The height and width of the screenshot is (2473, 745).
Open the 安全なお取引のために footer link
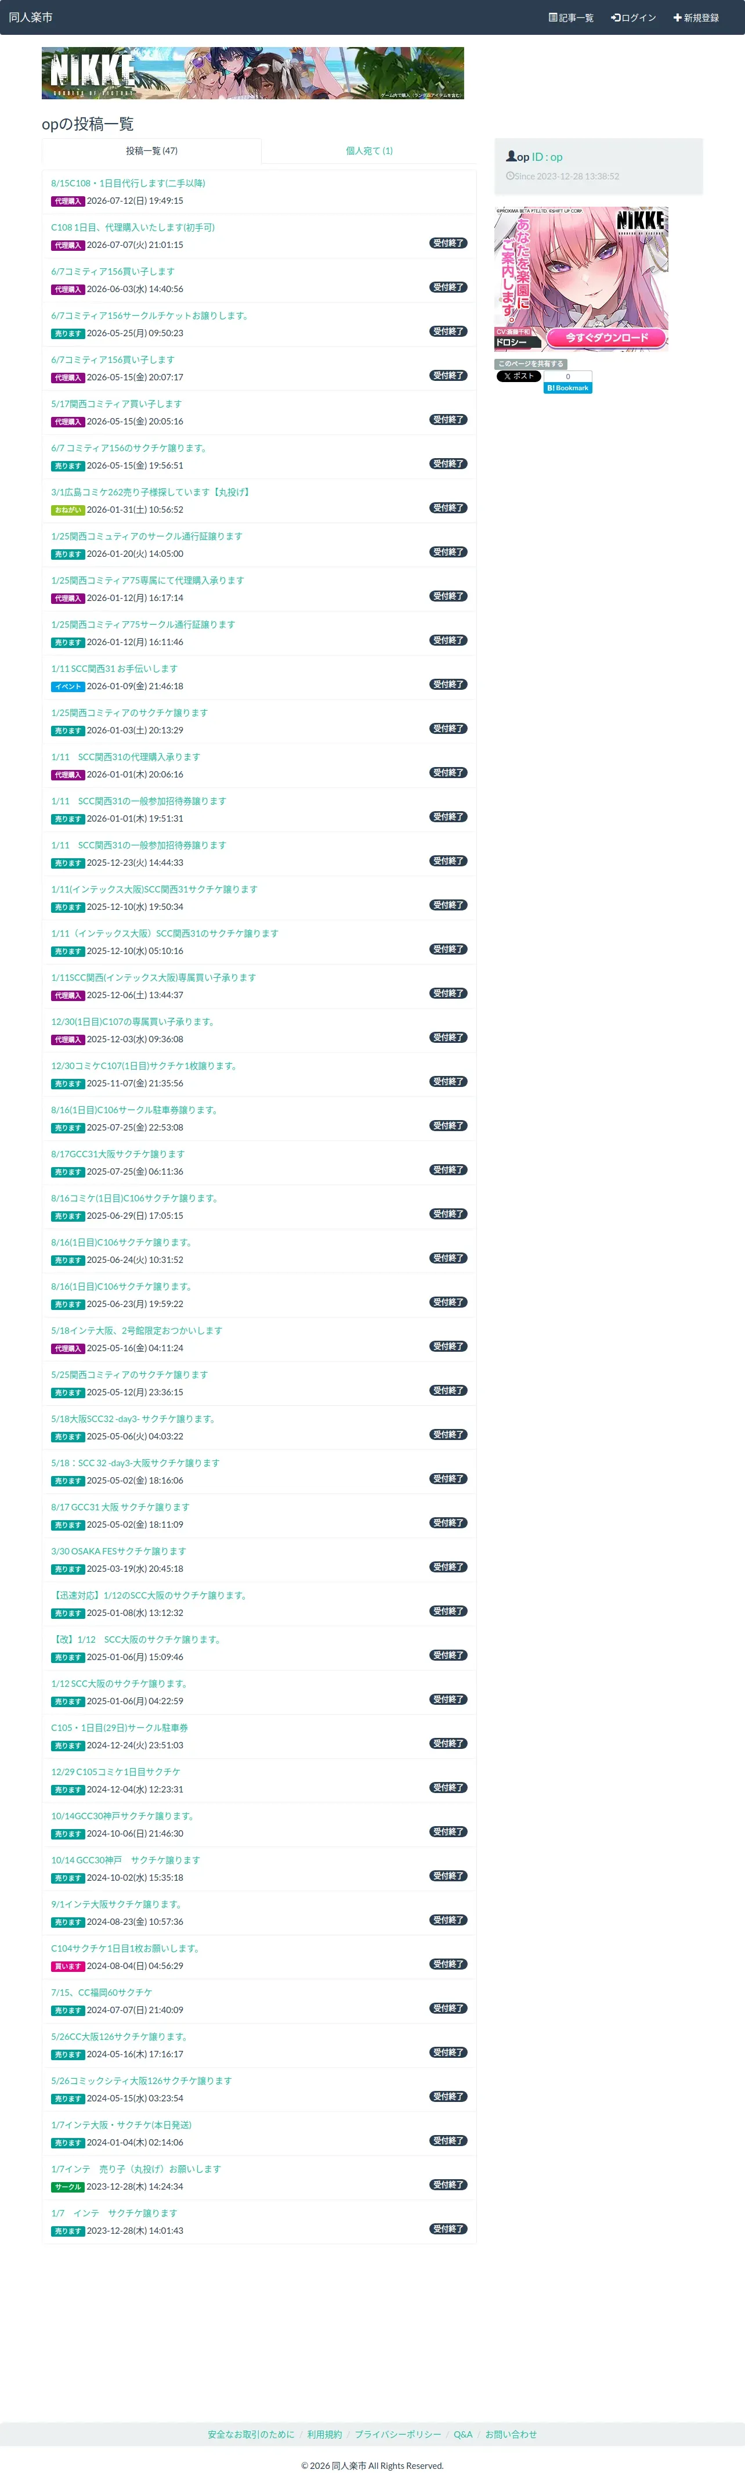coord(251,2434)
